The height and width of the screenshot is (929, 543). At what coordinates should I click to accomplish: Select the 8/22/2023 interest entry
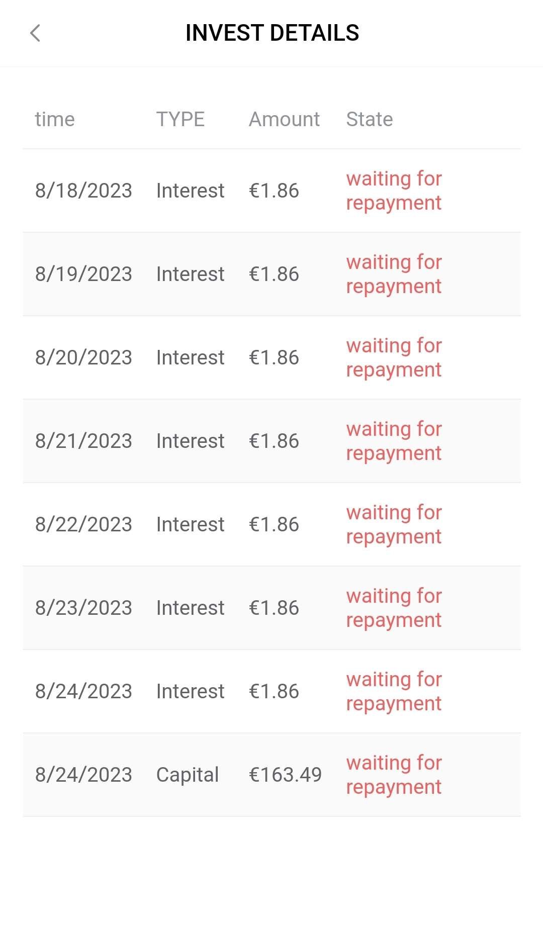[83, 524]
